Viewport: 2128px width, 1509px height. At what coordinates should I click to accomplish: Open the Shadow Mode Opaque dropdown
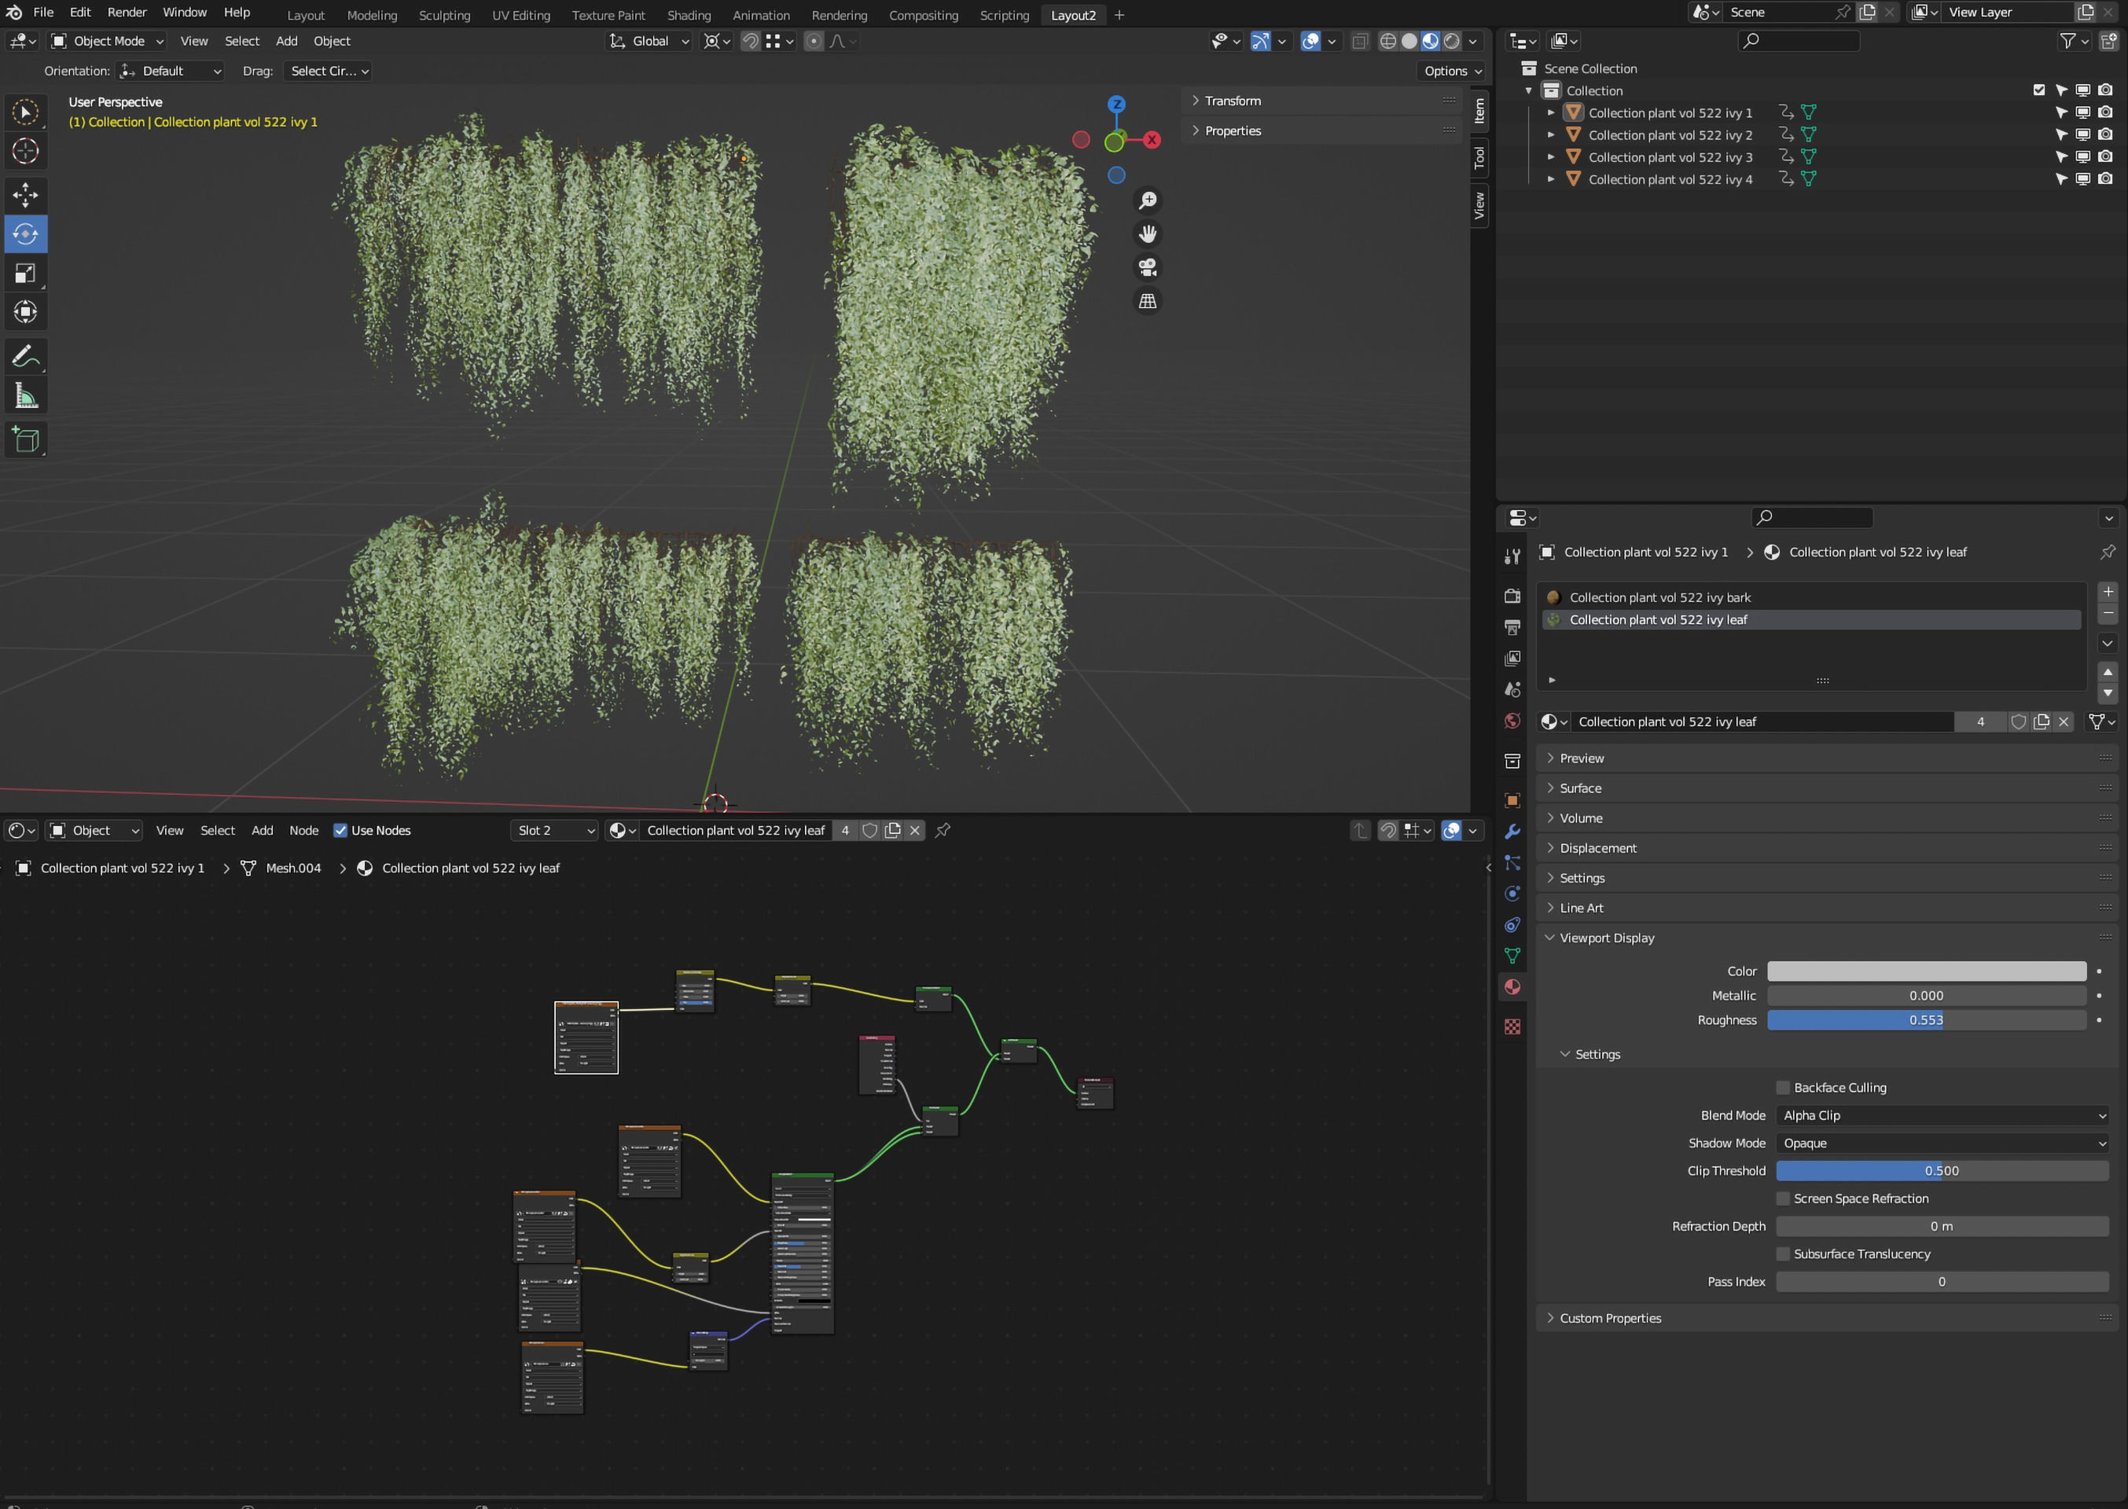tap(1942, 1144)
